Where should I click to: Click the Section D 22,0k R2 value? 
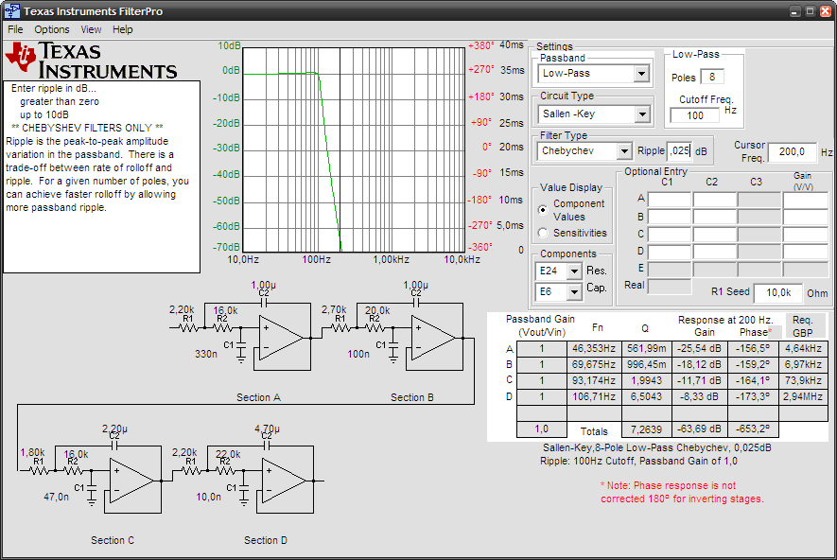point(228,454)
